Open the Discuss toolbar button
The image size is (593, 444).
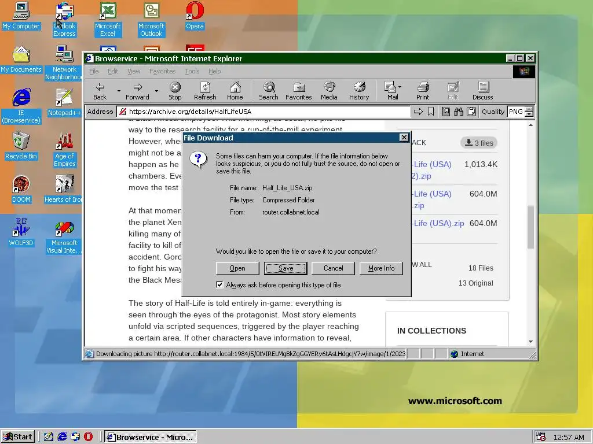pos(482,91)
